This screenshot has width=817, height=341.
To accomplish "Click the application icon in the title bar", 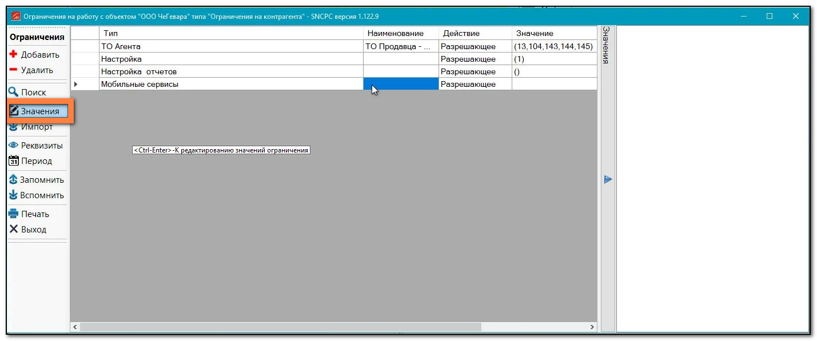I will tap(16, 16).
